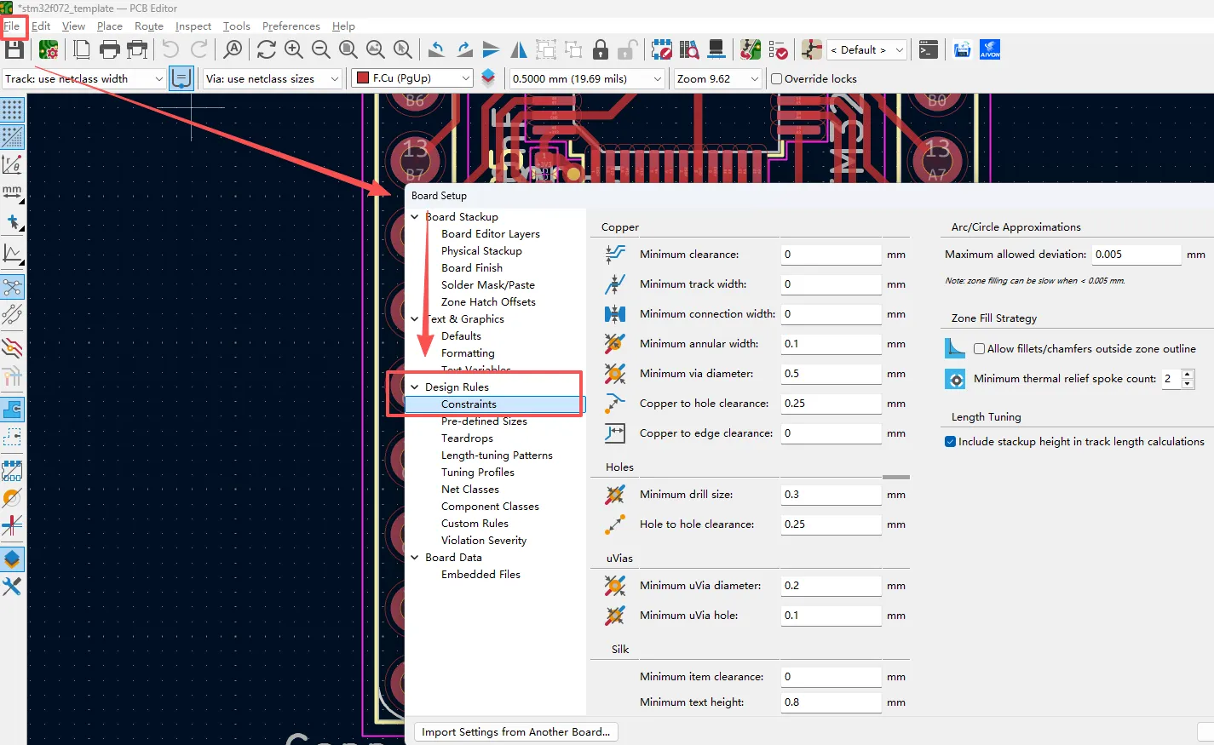Image resolution: width=1214 pixels, height=745 pixels.
Task: Toggle Override locks checkbox
Action: [776, 78]
